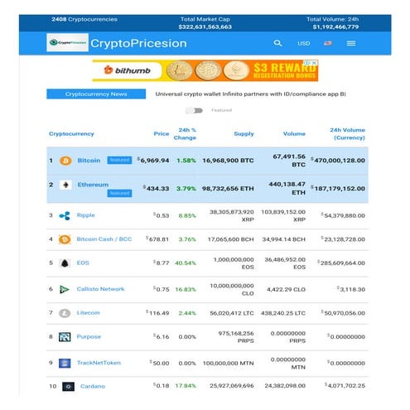Open the Cardano link

93,386
